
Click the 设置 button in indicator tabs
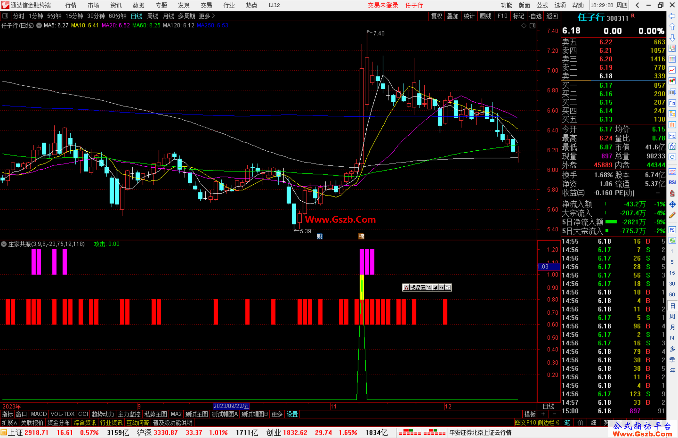pos(292,414)
